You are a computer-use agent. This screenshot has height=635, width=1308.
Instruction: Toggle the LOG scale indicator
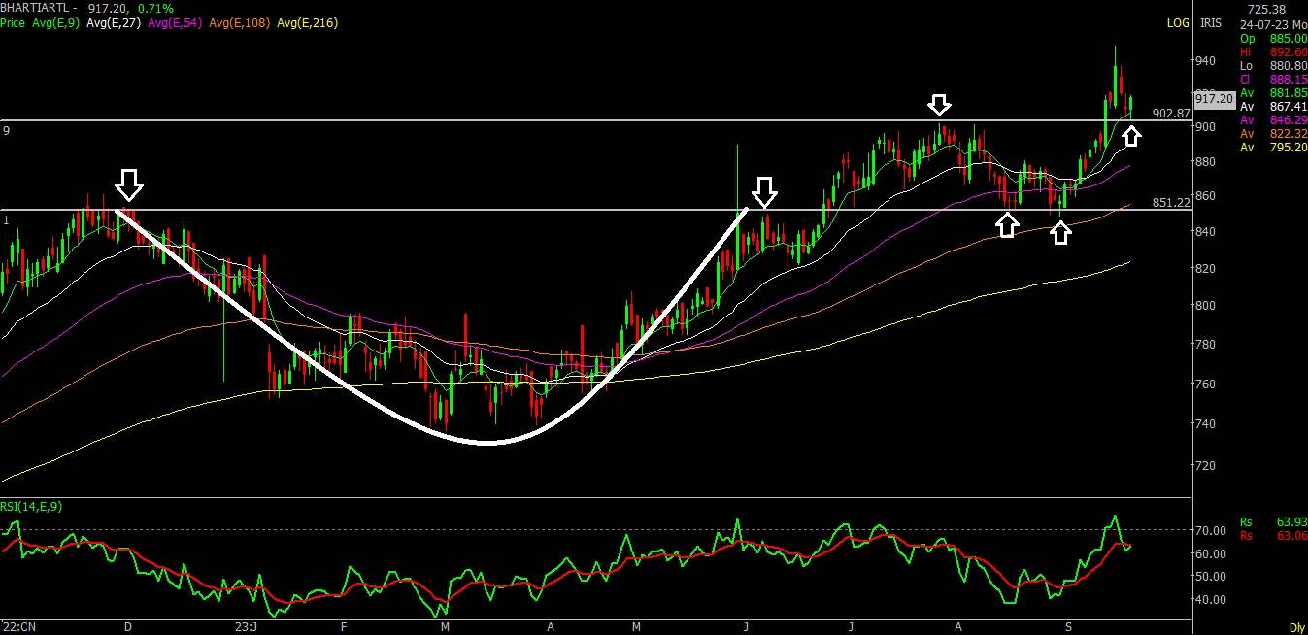point(1177,22)
